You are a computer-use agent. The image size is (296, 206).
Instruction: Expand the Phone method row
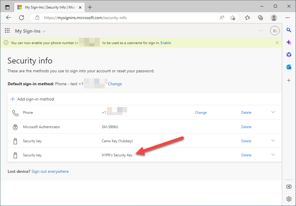pos(273,112)
